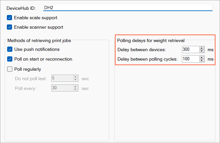Click up arrow on Poll every spinner
Viewport: 220px width, 143px height.
[76, 87]
